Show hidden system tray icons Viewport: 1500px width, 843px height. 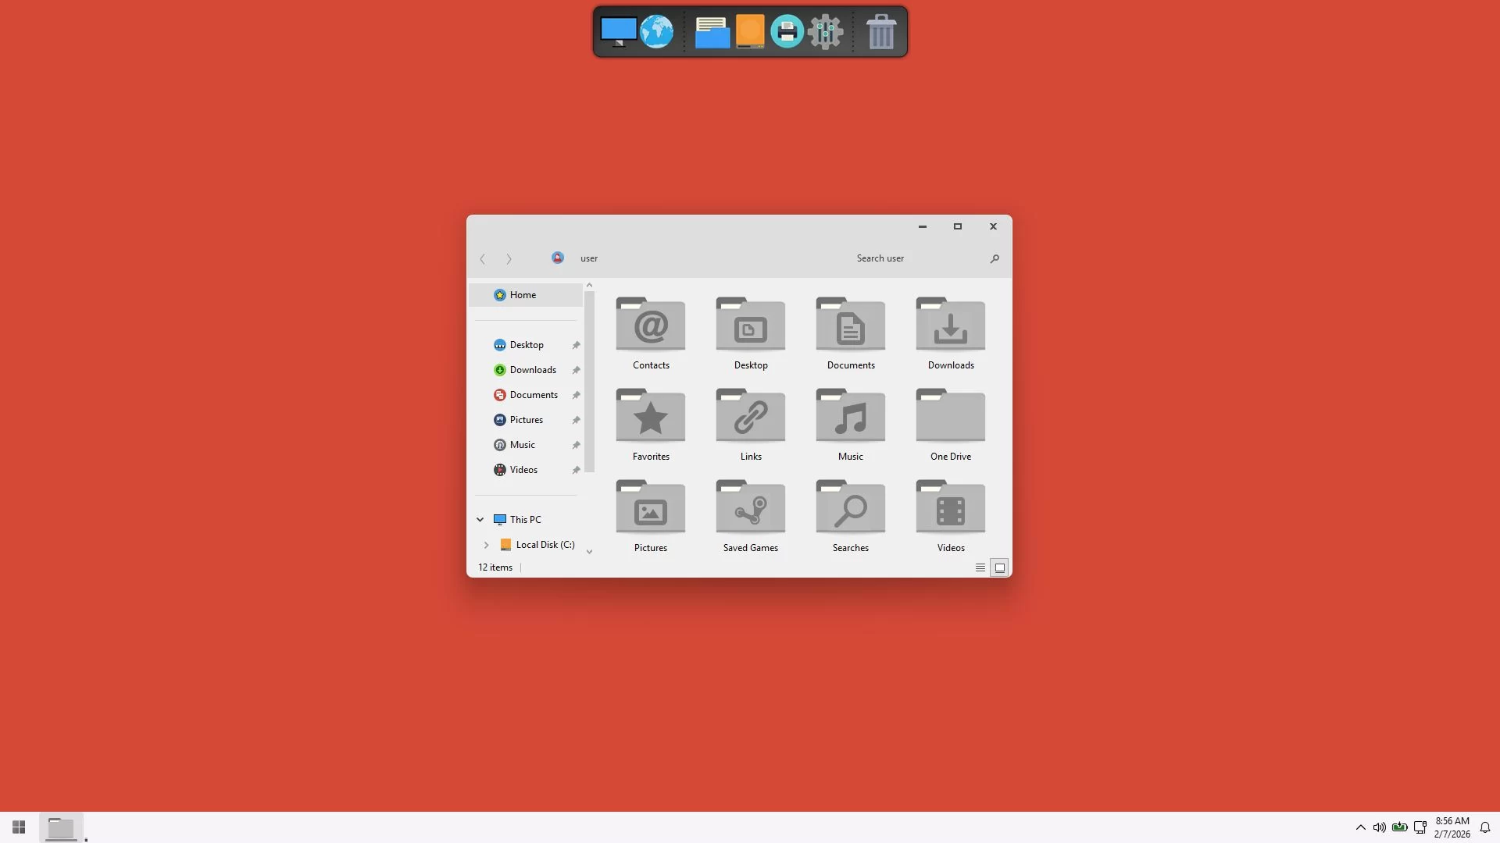pos(1360,827)
